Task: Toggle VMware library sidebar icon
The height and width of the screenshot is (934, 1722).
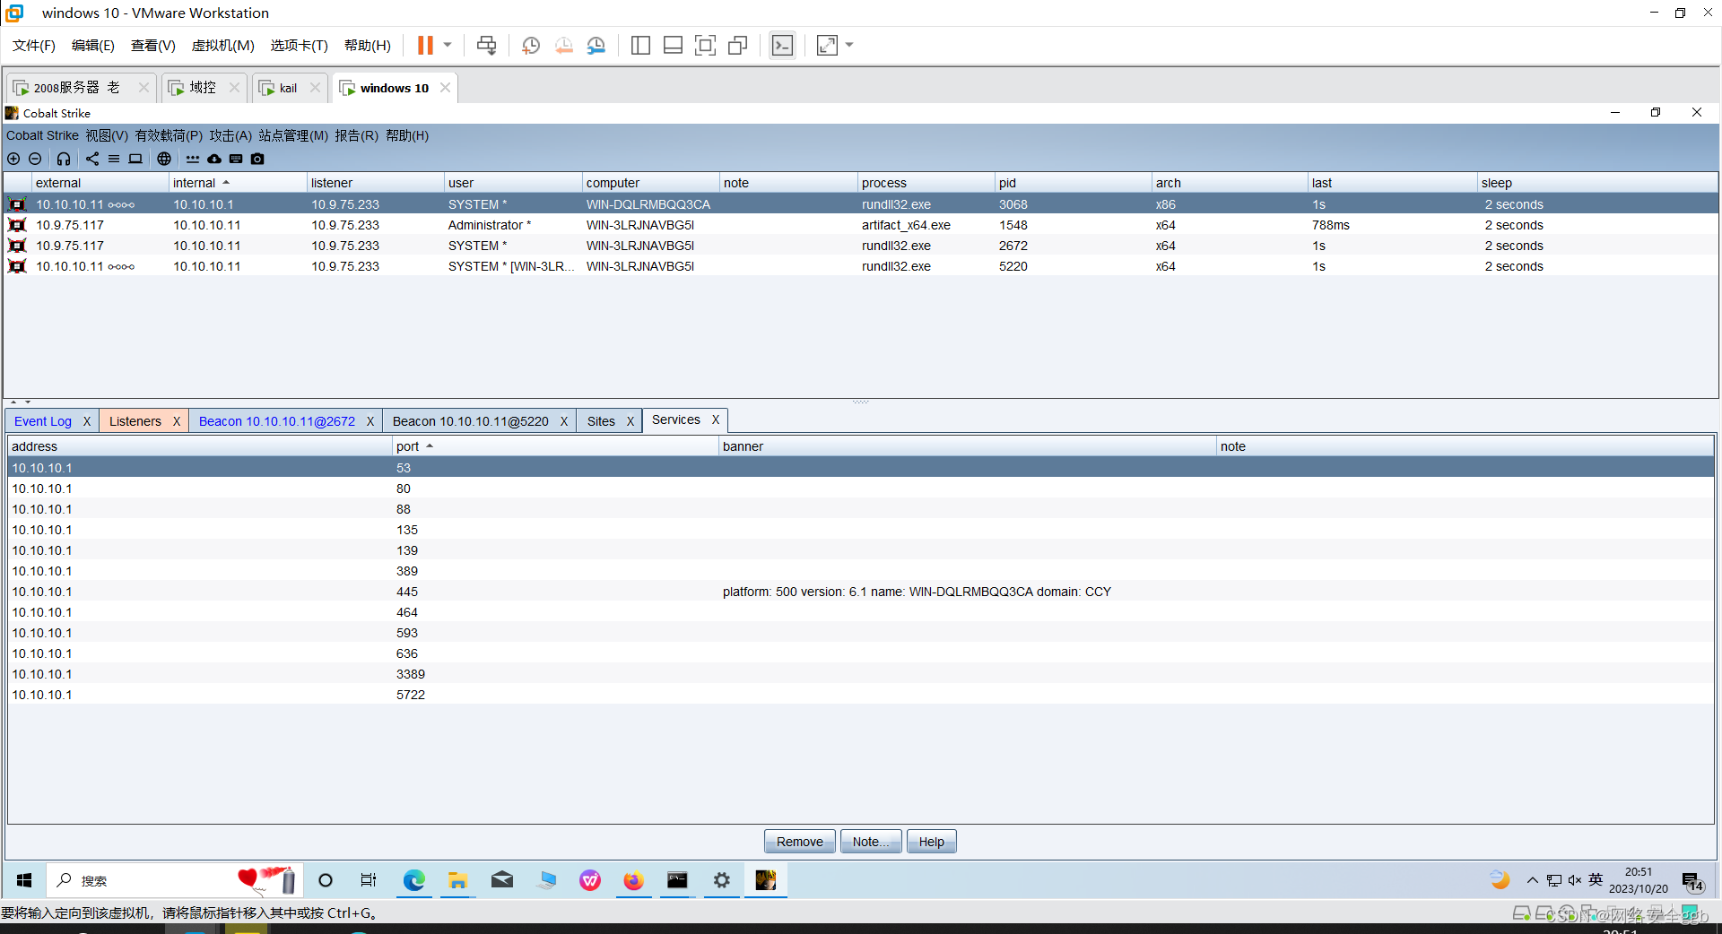Action: pyautogui.click(x=640, y=45)
